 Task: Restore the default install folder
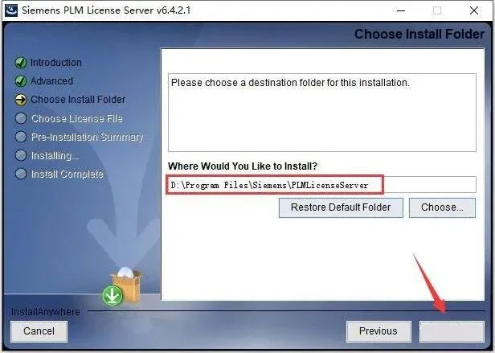(341, 207)
